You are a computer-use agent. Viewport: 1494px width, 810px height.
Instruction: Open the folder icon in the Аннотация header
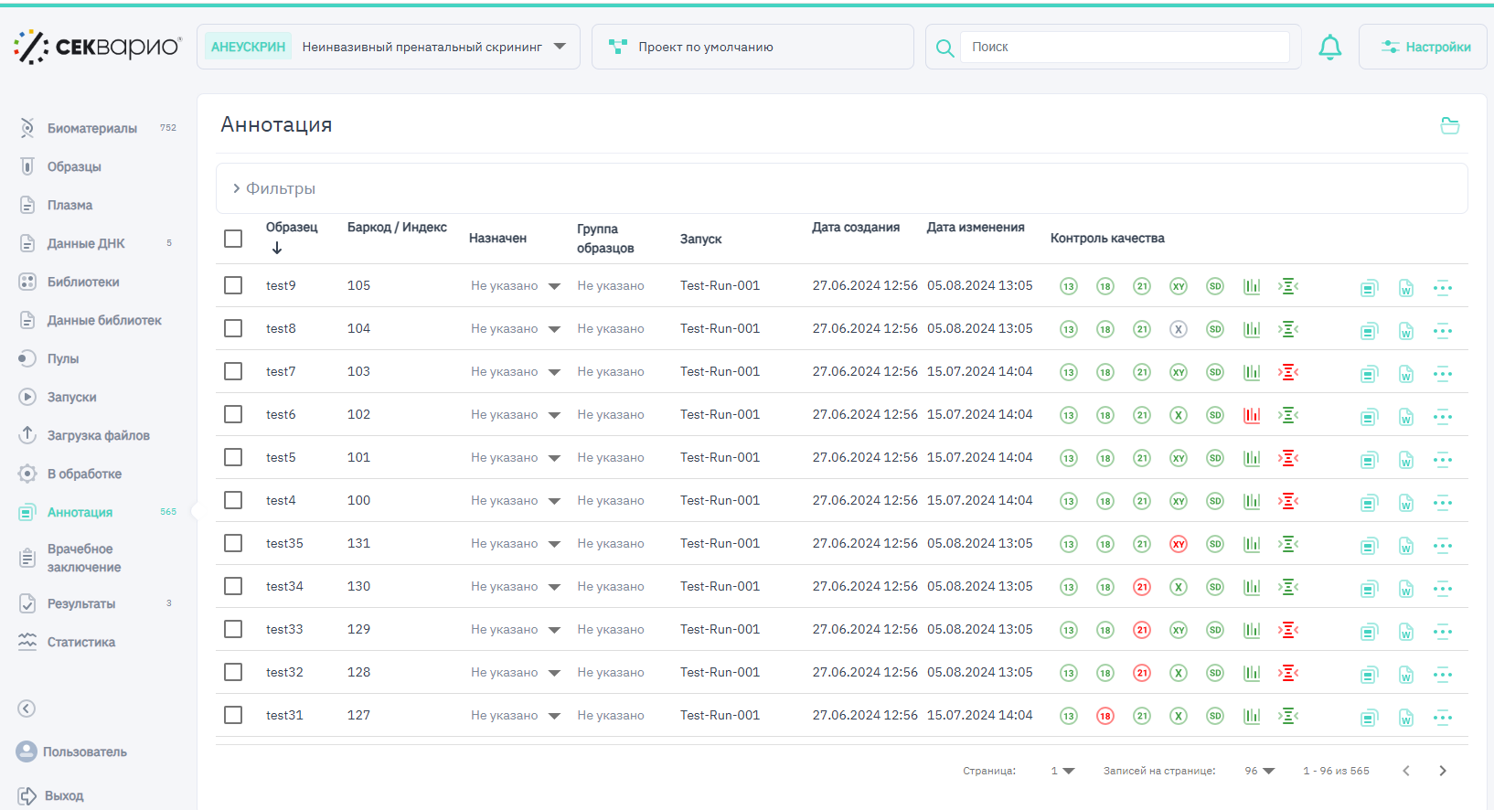point(1449,126)
